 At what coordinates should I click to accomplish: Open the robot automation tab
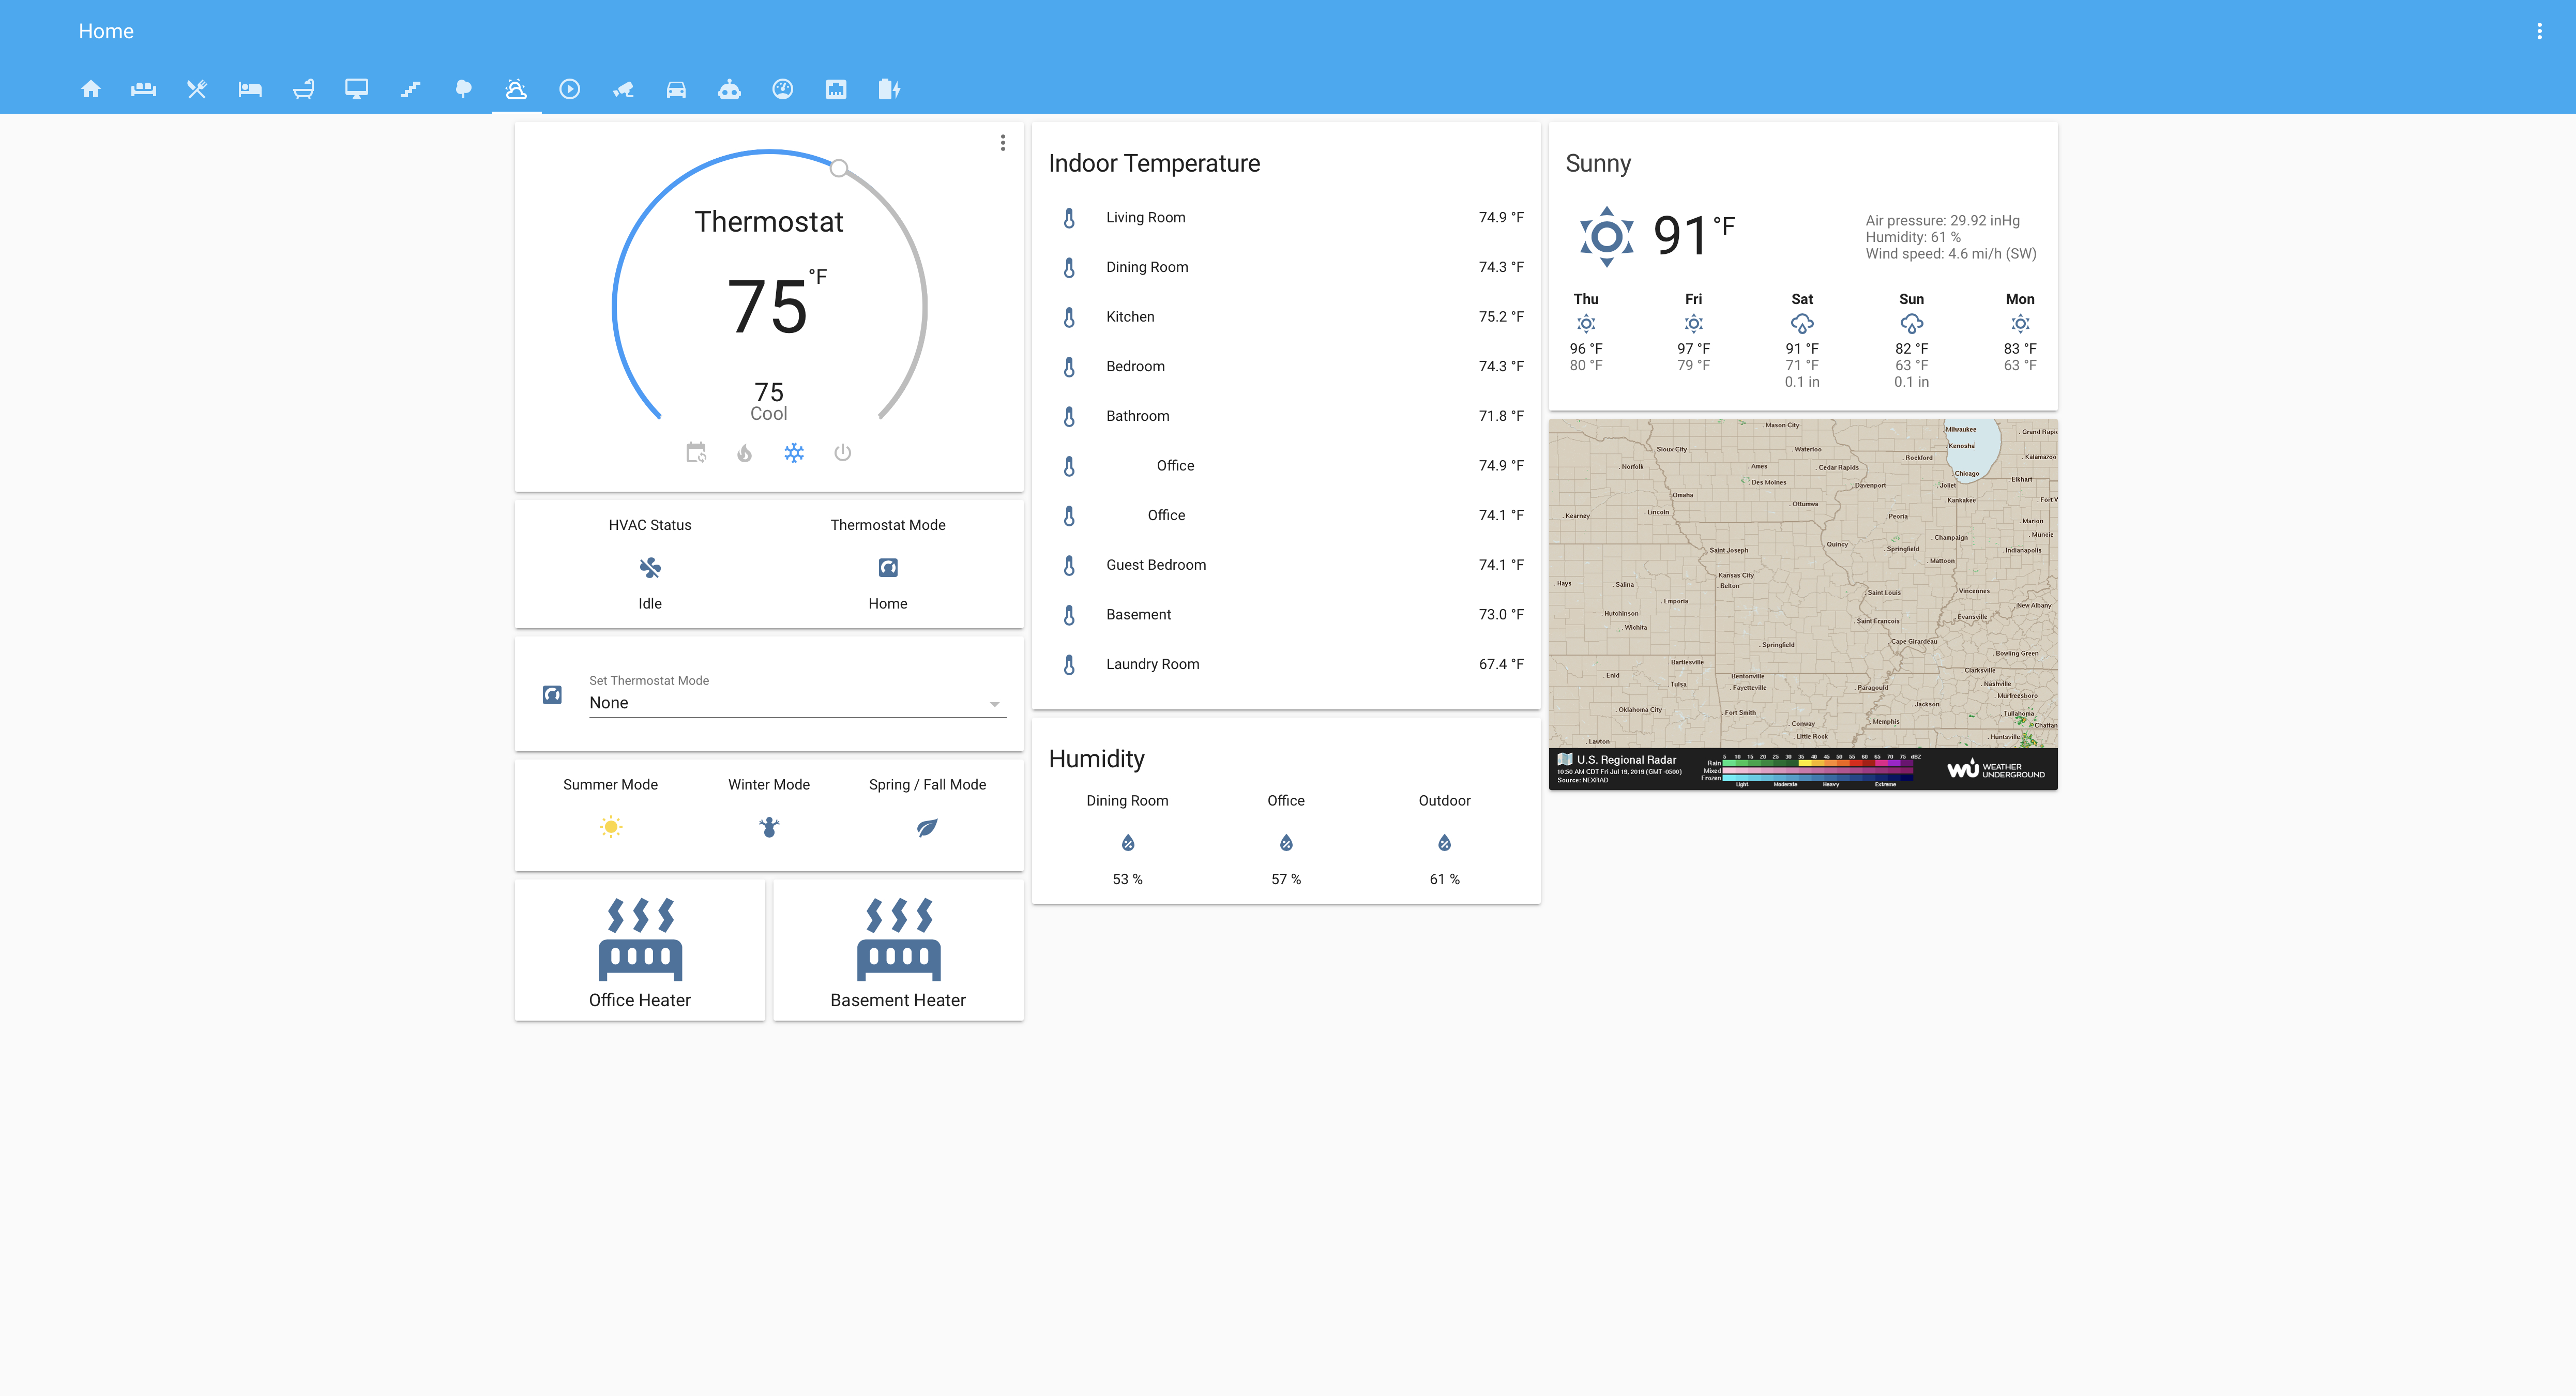[x=729, y=90]
